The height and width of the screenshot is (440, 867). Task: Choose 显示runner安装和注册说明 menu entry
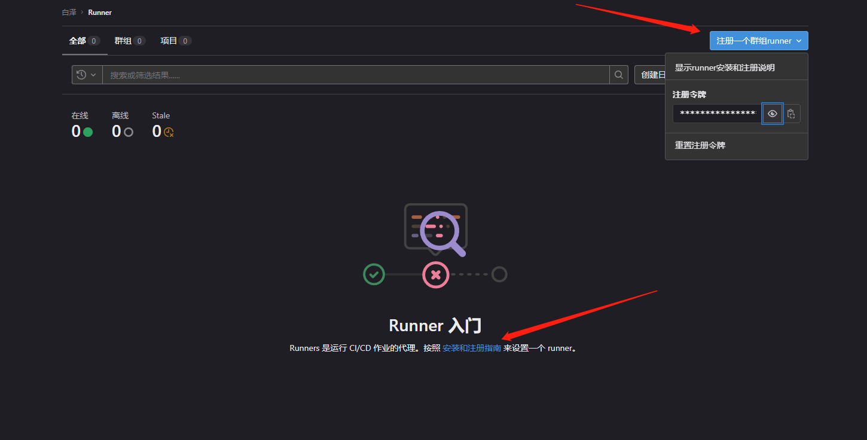(x=725, y=68)
